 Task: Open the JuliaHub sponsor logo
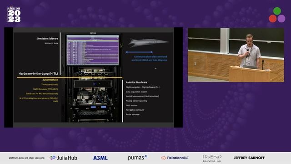[x=63, y=158]
